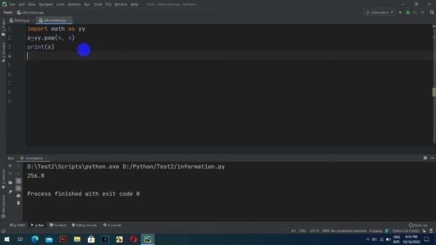Click the Python 3.8 (Test2) interpreter widget
436x245 pixels.
pos(405,231)
